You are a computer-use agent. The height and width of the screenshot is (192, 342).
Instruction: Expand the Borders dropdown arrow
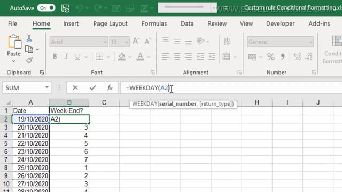108,57
